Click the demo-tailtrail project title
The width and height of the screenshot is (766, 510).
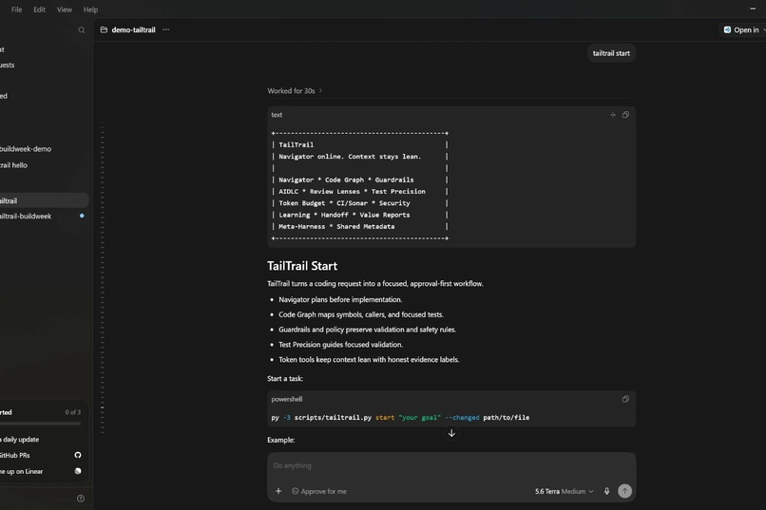click(x=133, y=29)
